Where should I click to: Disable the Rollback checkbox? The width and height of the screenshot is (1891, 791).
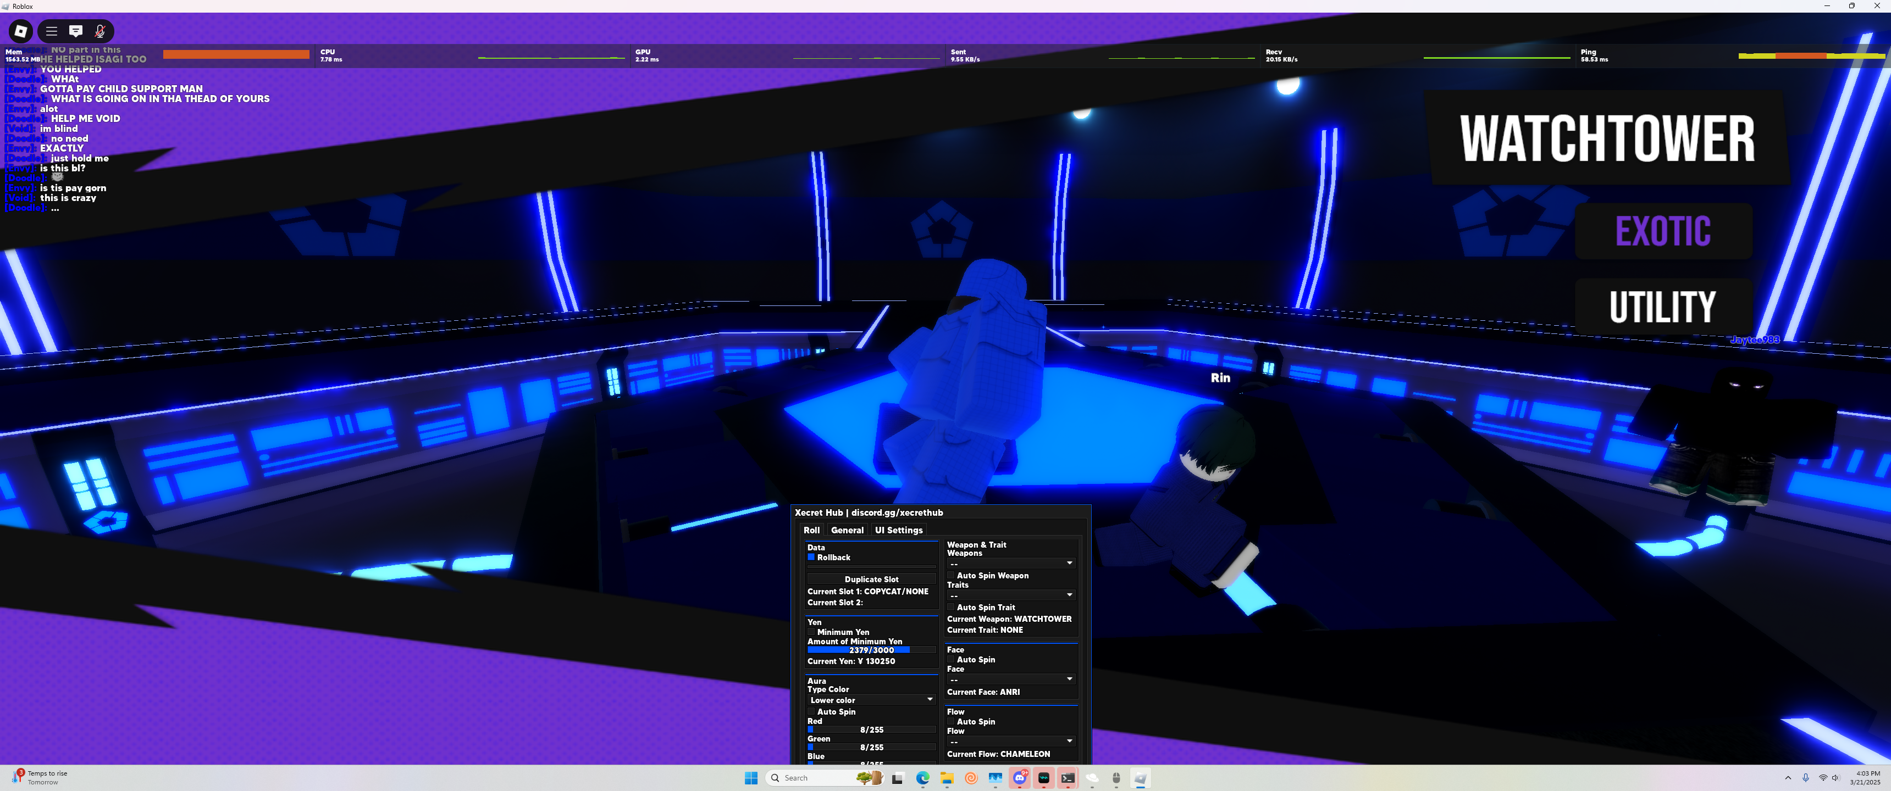(x=811, y=557)
